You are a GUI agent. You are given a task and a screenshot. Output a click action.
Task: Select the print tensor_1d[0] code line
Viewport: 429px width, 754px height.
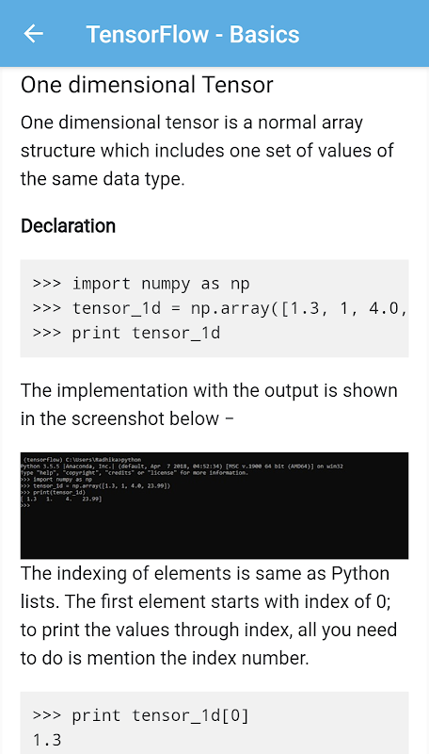tap(141, 715)
